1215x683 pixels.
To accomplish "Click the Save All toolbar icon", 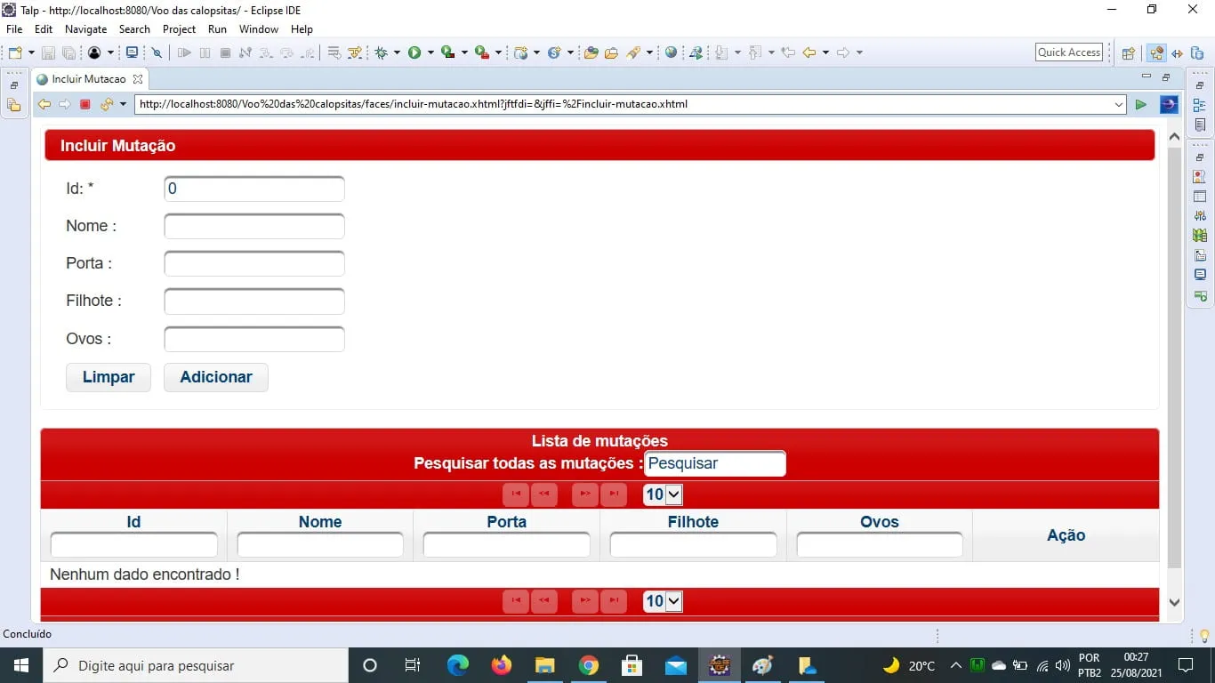I will (x=68, y=53).
